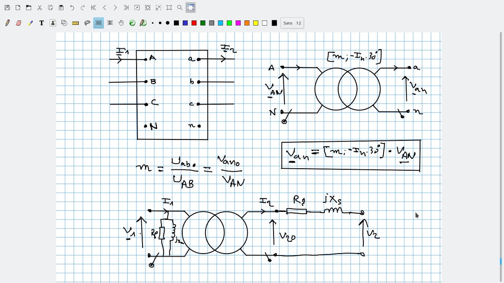Choose the fine pen thickness dot
This screenshot has height=283, width=504.
point(153,23)
